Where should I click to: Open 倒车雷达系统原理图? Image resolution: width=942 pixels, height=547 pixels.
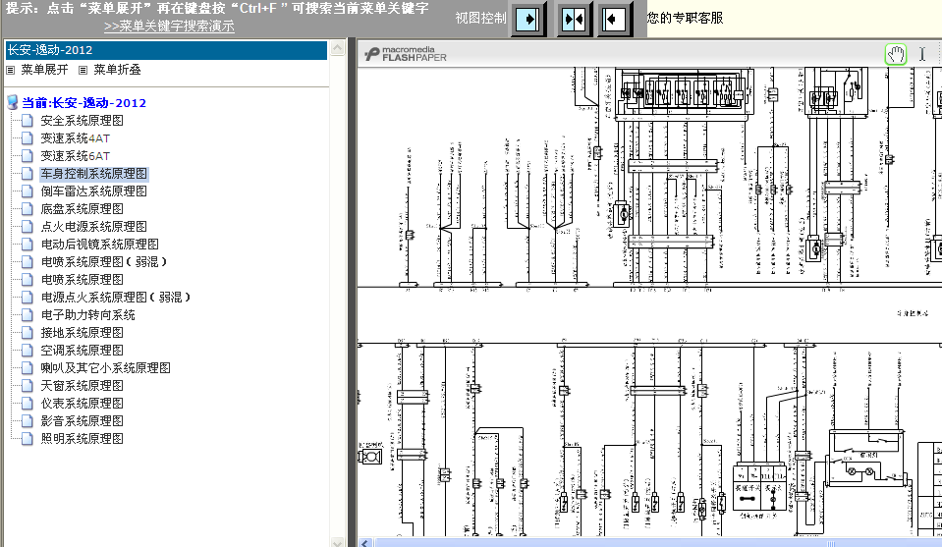point(93,191)
